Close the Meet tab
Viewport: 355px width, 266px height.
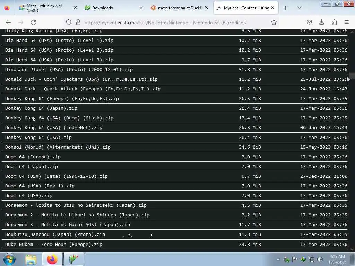pyautogui.click(x=75, y=8)
